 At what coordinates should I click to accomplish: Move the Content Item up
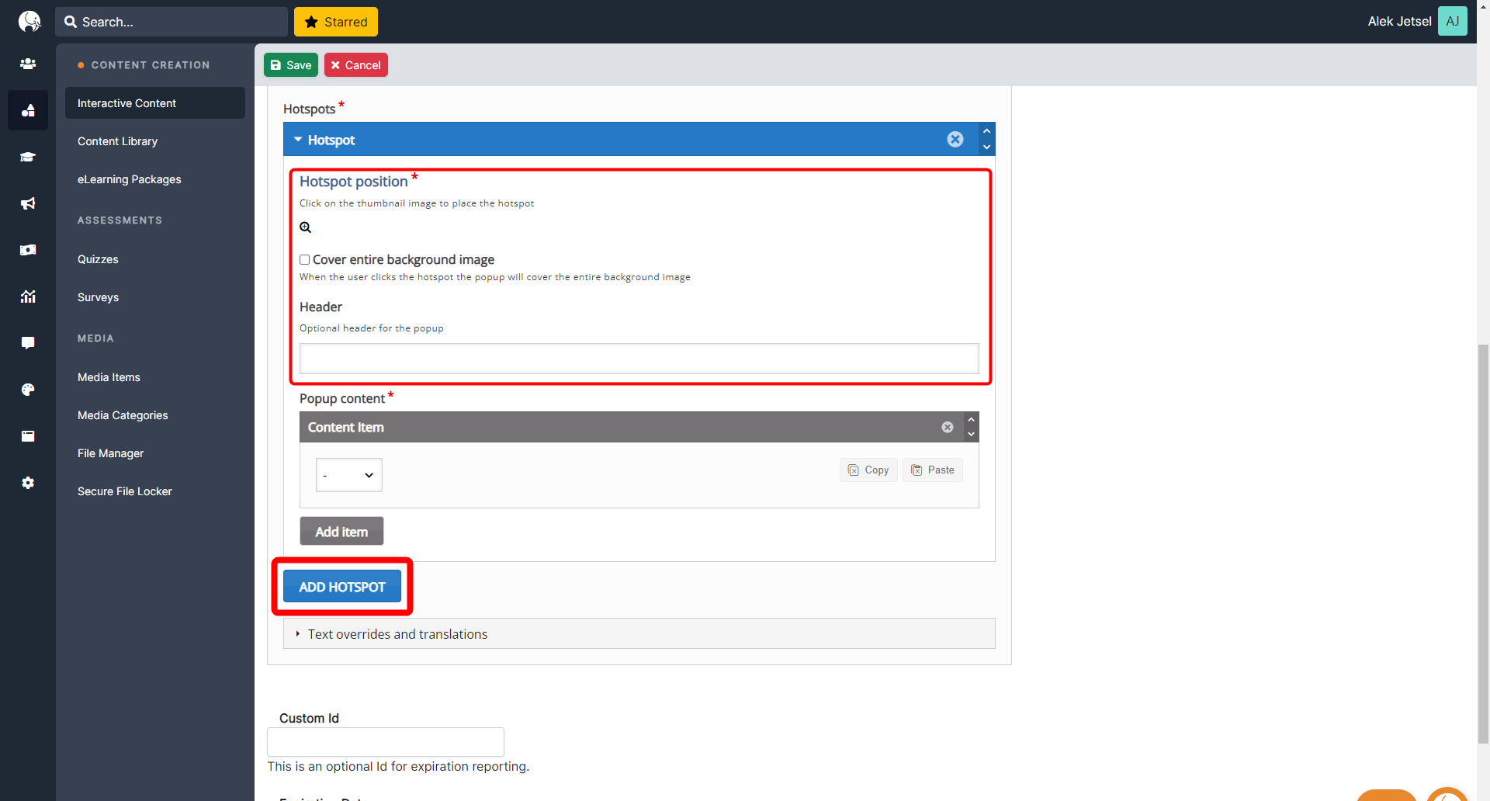tap(971, 420)
